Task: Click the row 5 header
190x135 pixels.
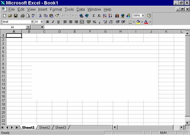Action: coord(3,52)
